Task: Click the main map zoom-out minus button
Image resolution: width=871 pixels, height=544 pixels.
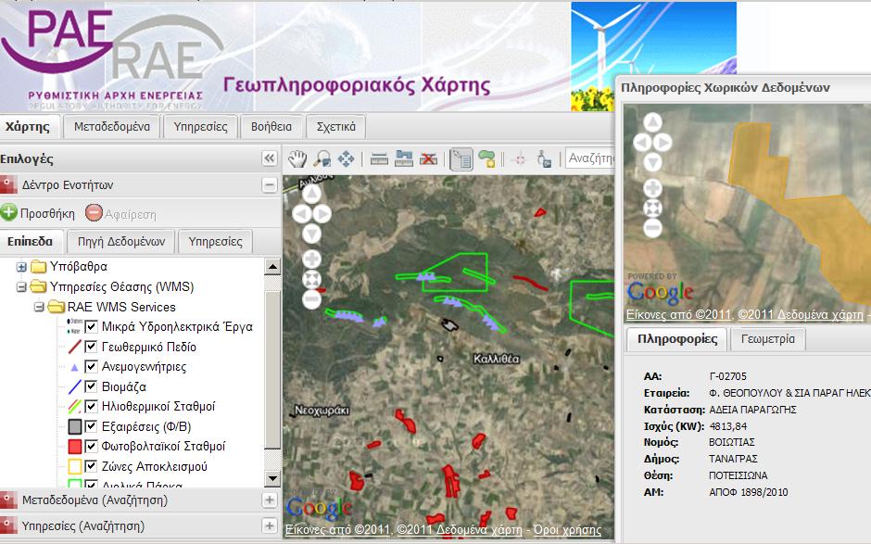Action: pyautogui.click(x=311, y=299)
